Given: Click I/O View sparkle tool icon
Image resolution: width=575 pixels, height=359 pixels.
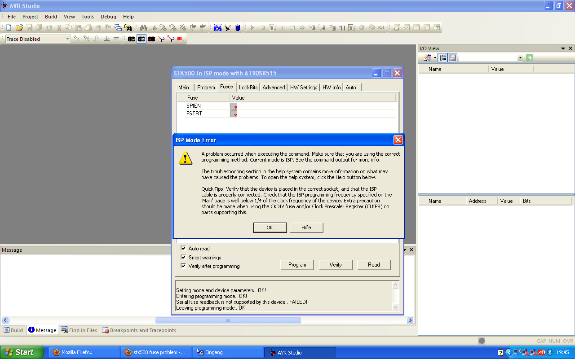Looking at the screenshot, I should coord(428,58).
